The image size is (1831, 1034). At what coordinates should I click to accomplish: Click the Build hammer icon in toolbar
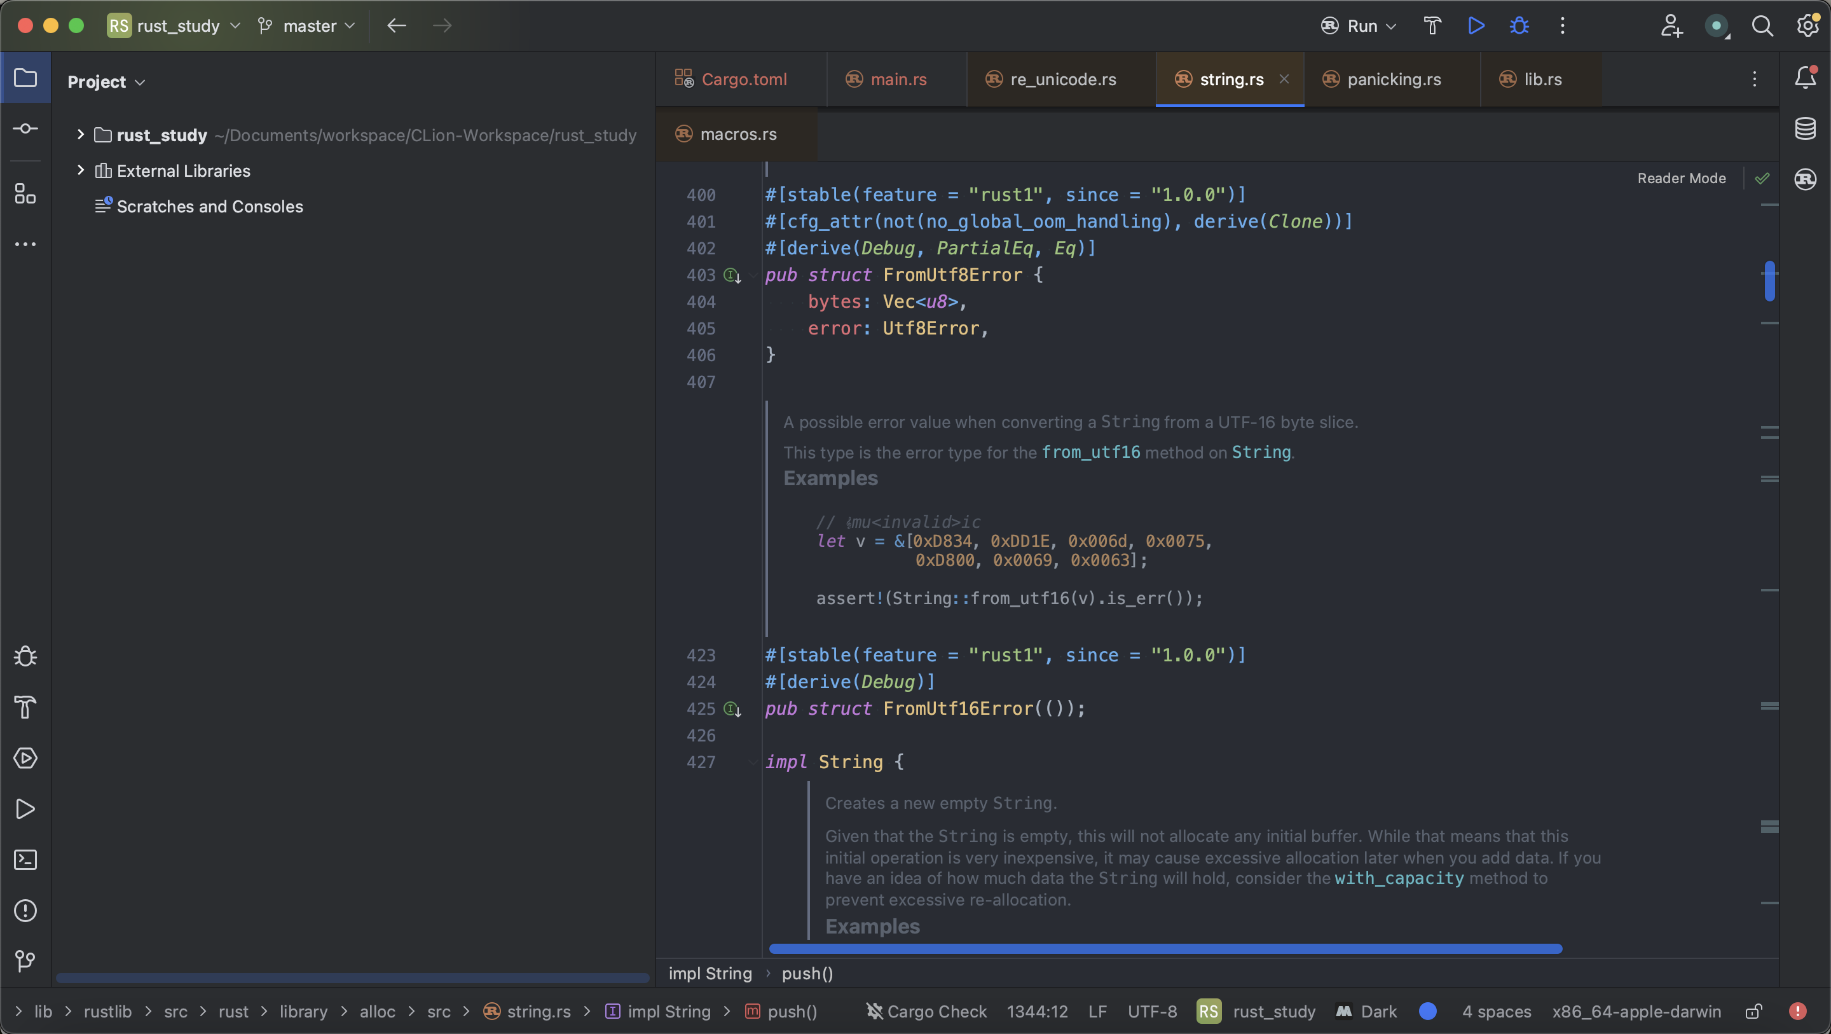point(1432,26)
